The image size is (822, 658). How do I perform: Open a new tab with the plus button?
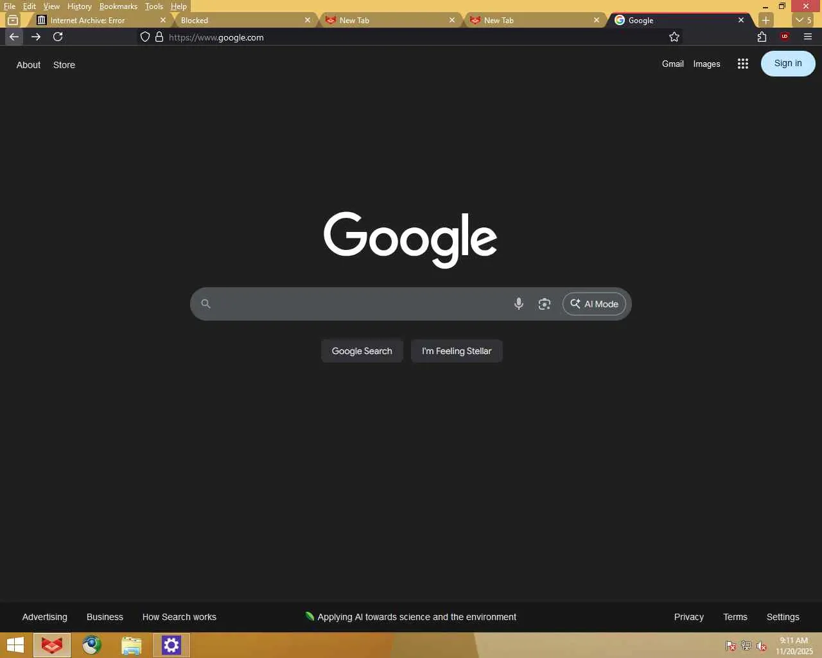765,20
